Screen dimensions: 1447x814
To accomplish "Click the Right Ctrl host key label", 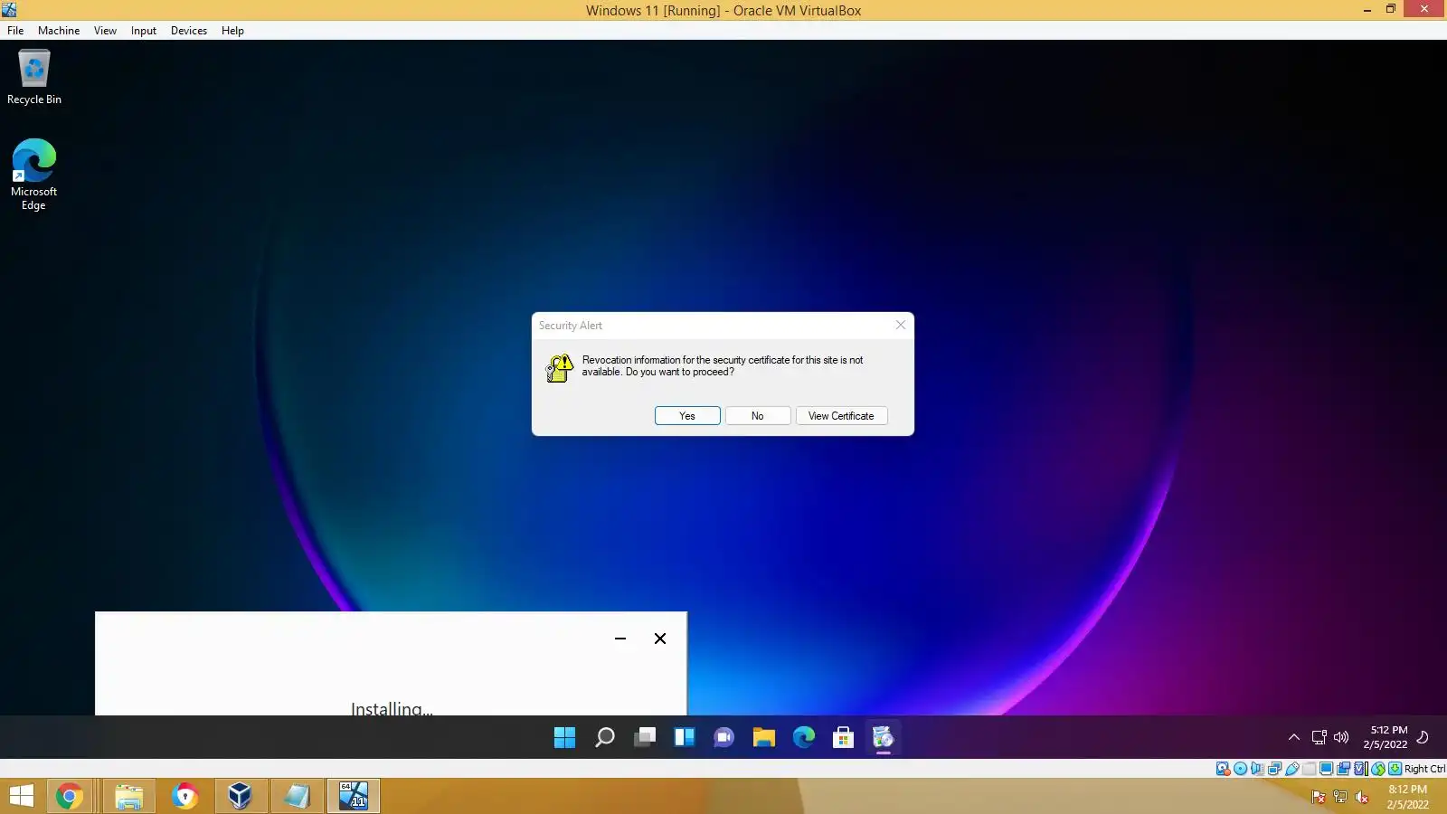I will pos(1424,769).
